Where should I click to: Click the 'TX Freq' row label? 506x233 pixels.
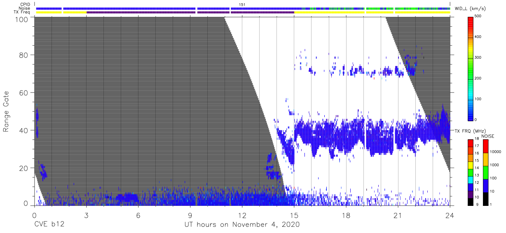coord(23,12)
